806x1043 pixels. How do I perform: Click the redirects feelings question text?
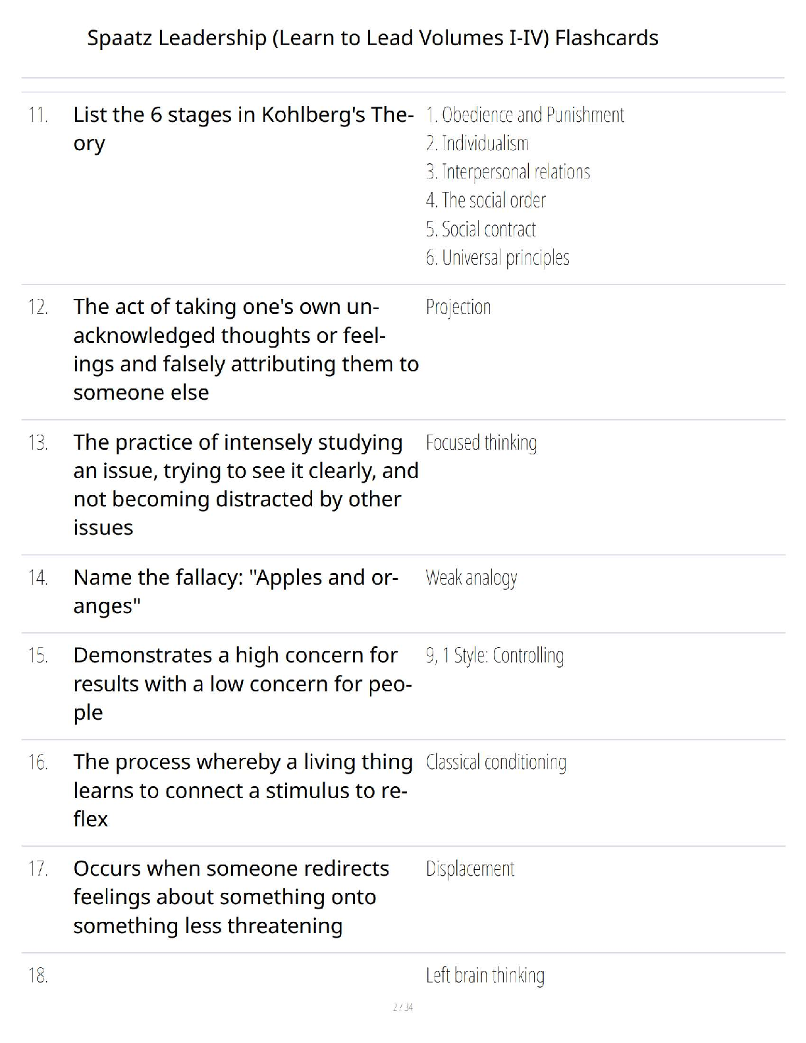pyautogui.click(x=231, y=897)
